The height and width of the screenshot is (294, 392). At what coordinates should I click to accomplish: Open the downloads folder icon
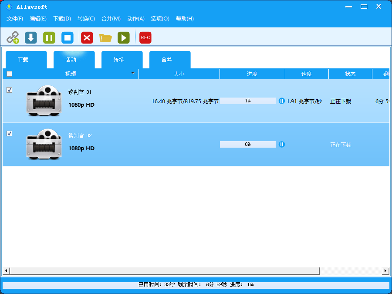105,37
